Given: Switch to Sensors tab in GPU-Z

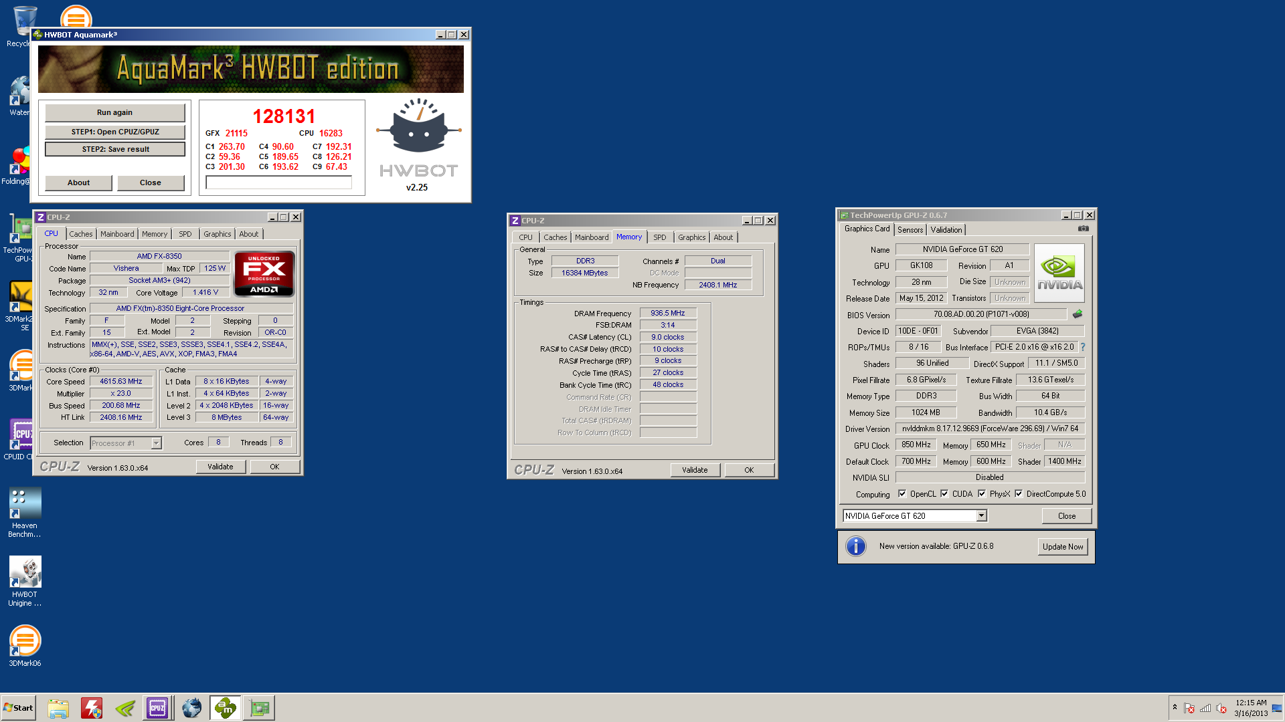Looking at the screenshot, I should click(910, 230).
